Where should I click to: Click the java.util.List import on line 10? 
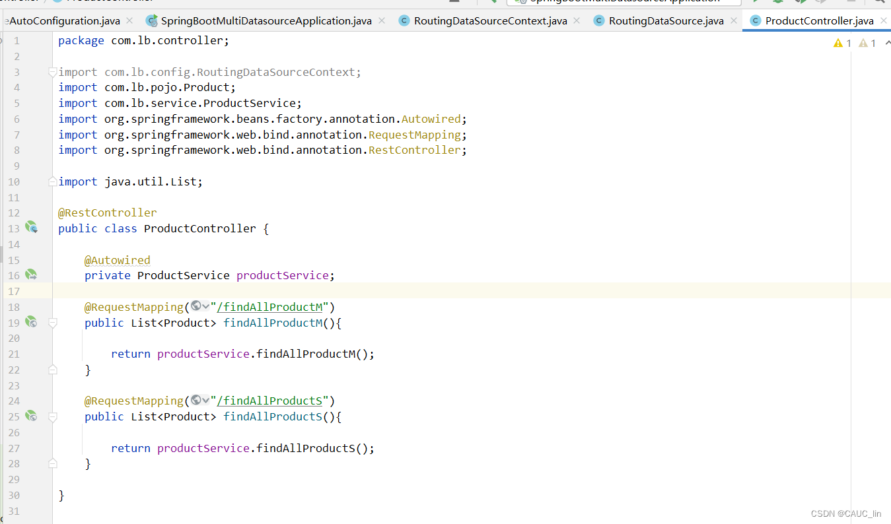151,181
